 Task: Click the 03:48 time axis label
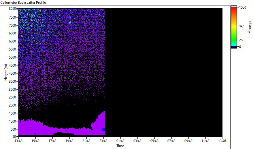[137, 141]
